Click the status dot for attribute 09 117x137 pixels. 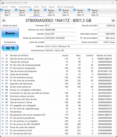point(3,74)
